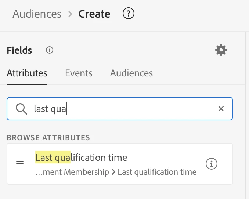The image size is (249, 199).
Task: Select the Last qualification time attribute title
Action: pos(81,158)
